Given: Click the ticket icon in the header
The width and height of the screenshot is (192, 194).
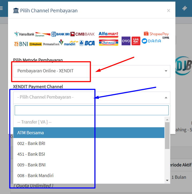Looking at the screenshot, I should (185, 8).
